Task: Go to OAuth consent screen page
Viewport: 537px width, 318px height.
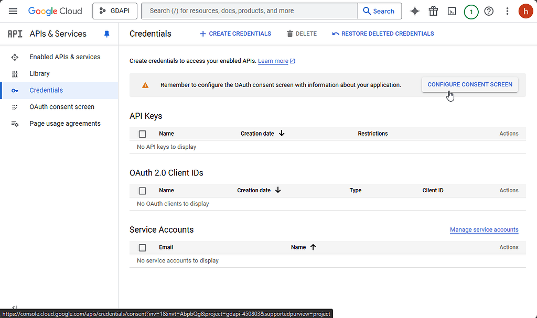Action: coord(59,107)
